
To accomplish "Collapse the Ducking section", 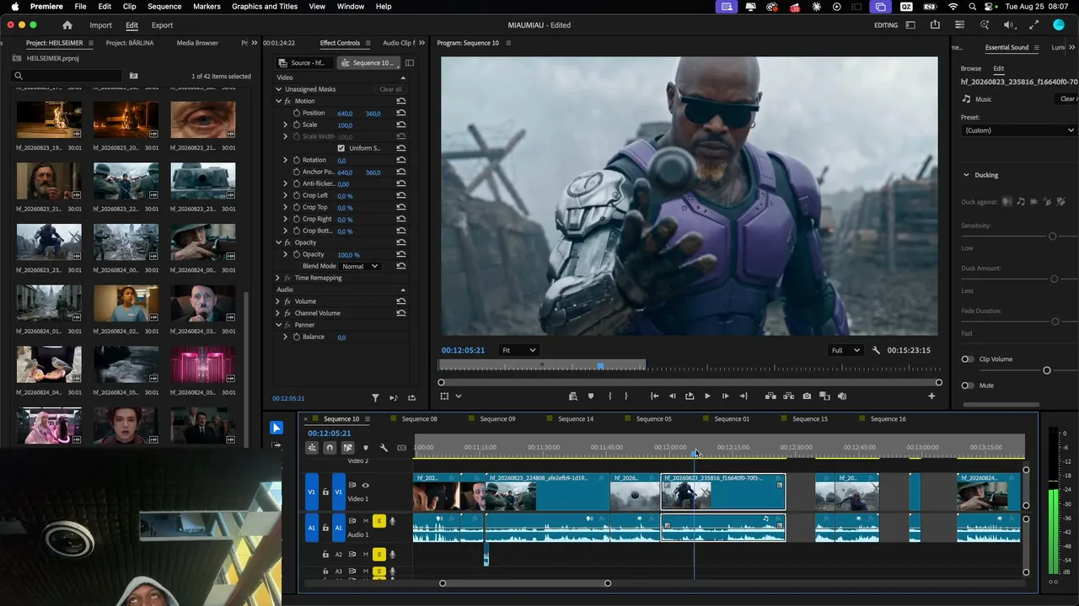I will pos(966,175).
